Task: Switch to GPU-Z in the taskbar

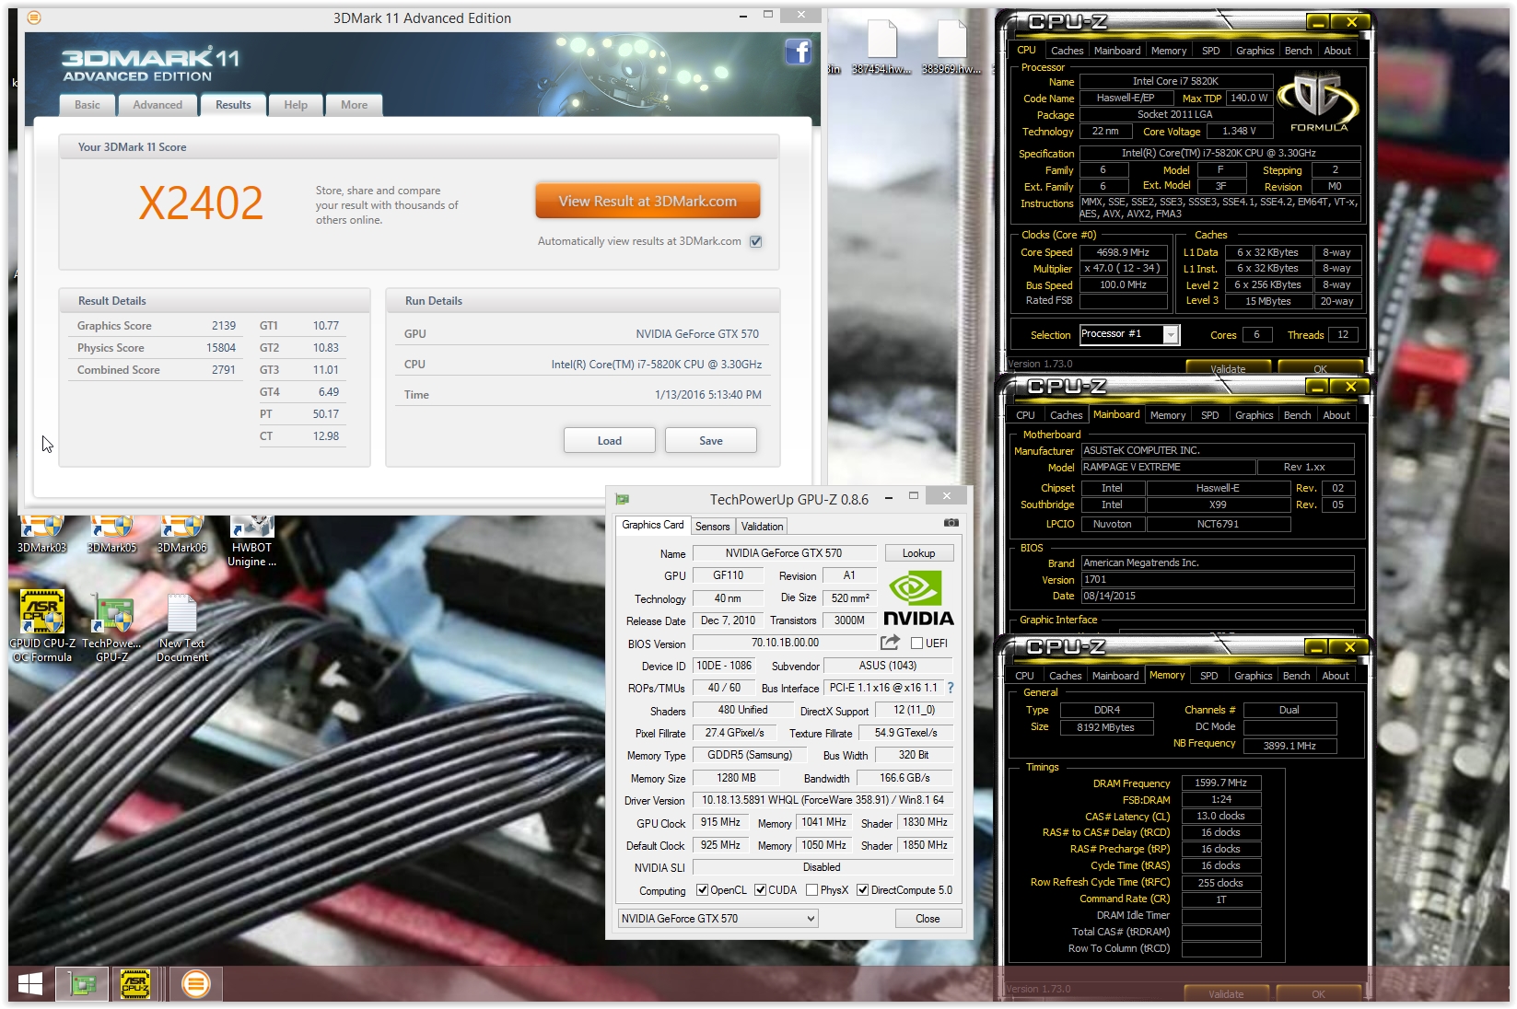Action: click(83, 984)
